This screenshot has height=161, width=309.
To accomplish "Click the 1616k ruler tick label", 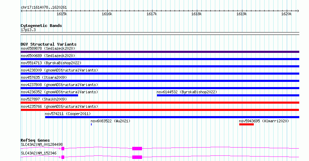I will (x=107, y=14).
